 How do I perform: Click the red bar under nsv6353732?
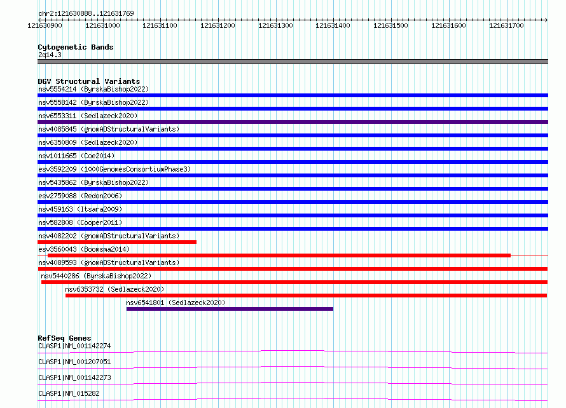[306, 296]
